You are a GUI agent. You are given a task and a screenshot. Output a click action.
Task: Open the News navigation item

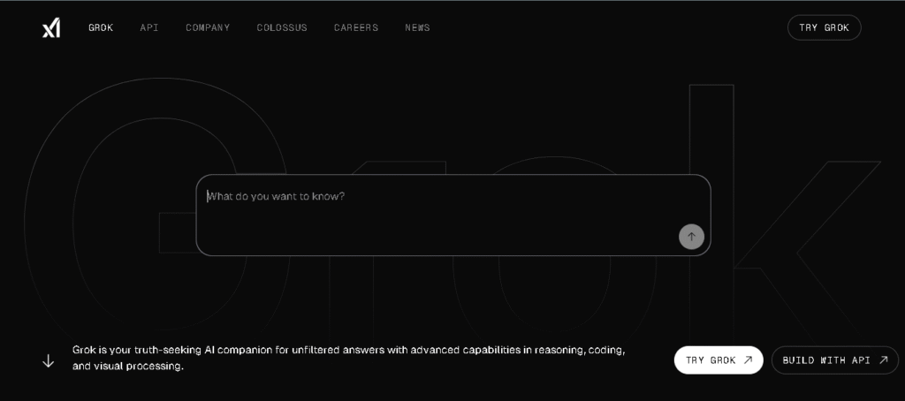tap(417, 28)
